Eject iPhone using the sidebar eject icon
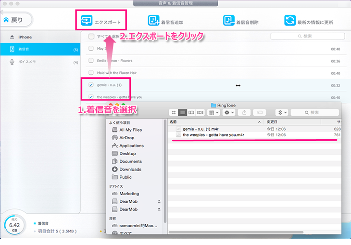This screenshot has width=351, height=245. 12,37
